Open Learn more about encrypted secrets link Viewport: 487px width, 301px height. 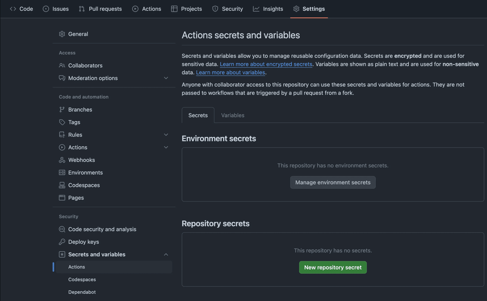point(266,64)
